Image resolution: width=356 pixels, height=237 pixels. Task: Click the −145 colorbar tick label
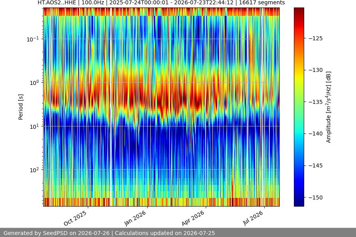tap(315, 166)
